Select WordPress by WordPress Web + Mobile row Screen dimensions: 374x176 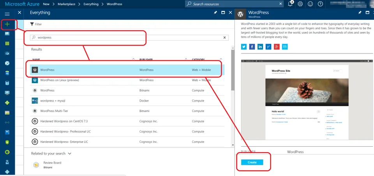tap(127, 70)
